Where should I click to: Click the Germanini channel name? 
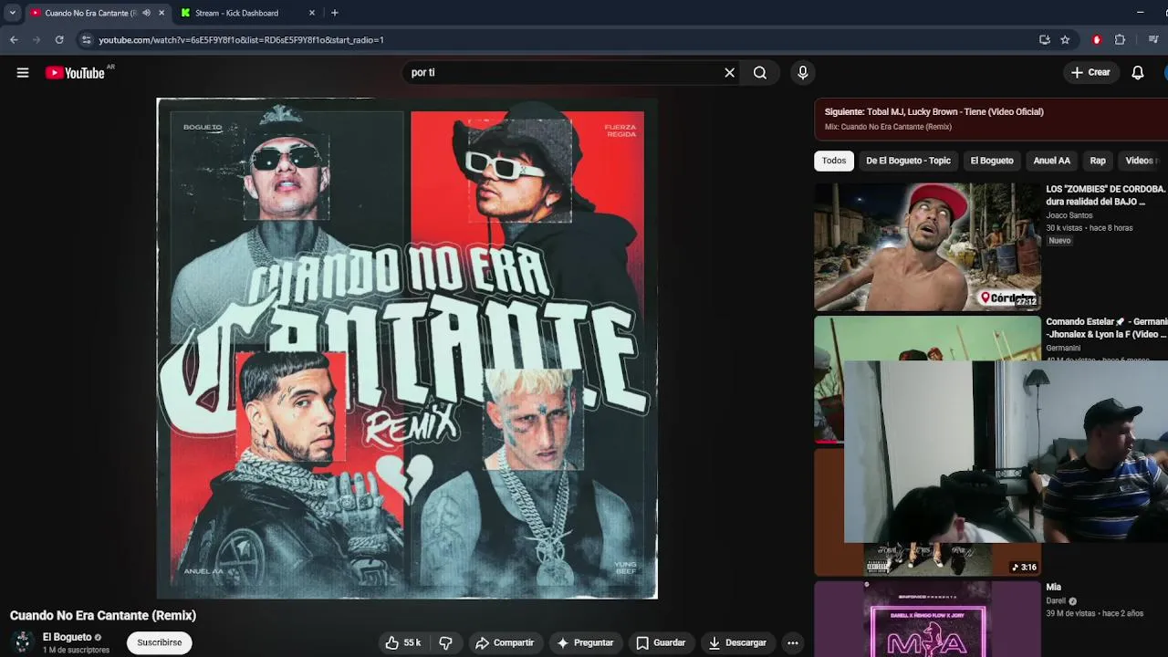tap(1063, 349)
